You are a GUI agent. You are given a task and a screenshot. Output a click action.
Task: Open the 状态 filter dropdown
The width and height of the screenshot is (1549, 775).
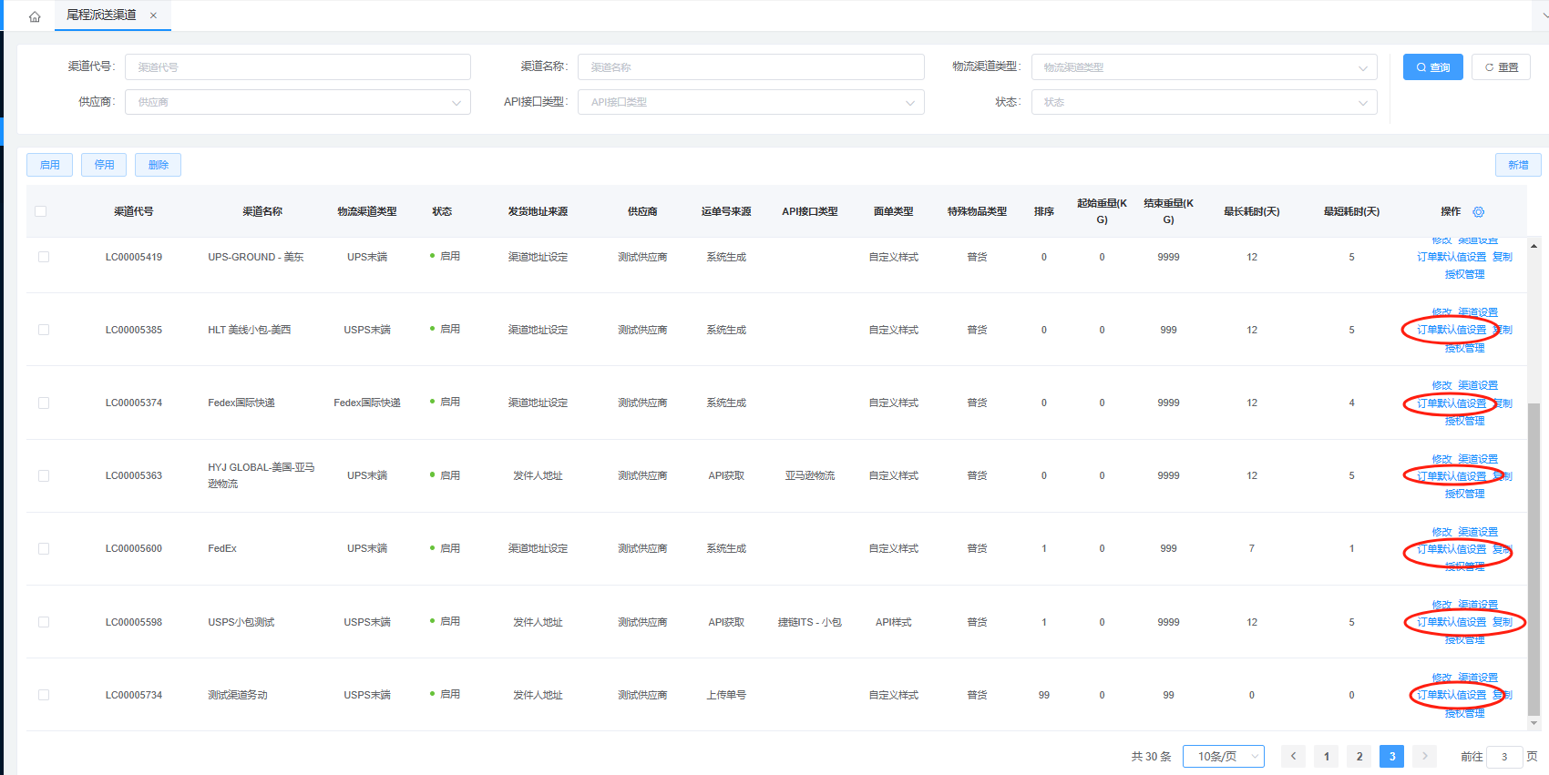(x=1204, y=102)
